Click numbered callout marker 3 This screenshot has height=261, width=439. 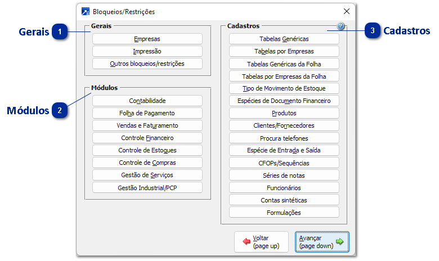click(372, 31)
